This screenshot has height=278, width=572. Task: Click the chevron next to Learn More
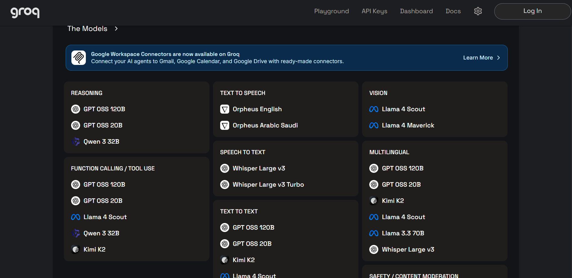click(x=499, y=58)
